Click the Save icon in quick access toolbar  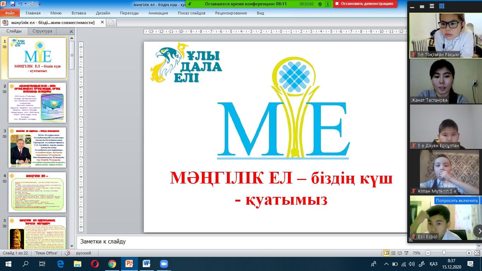tap(13, 4)
